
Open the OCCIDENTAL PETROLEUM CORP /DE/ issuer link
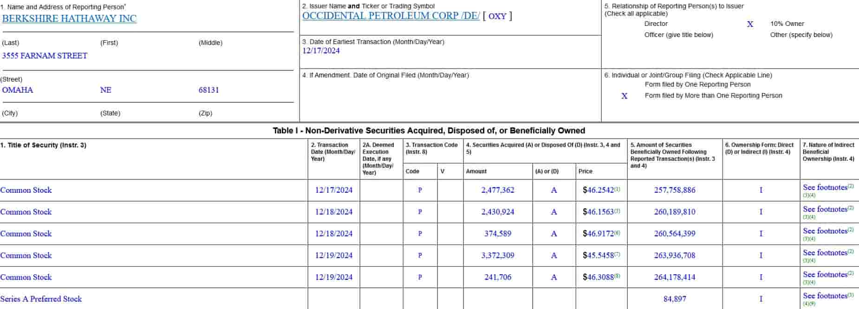coord(390,16)
